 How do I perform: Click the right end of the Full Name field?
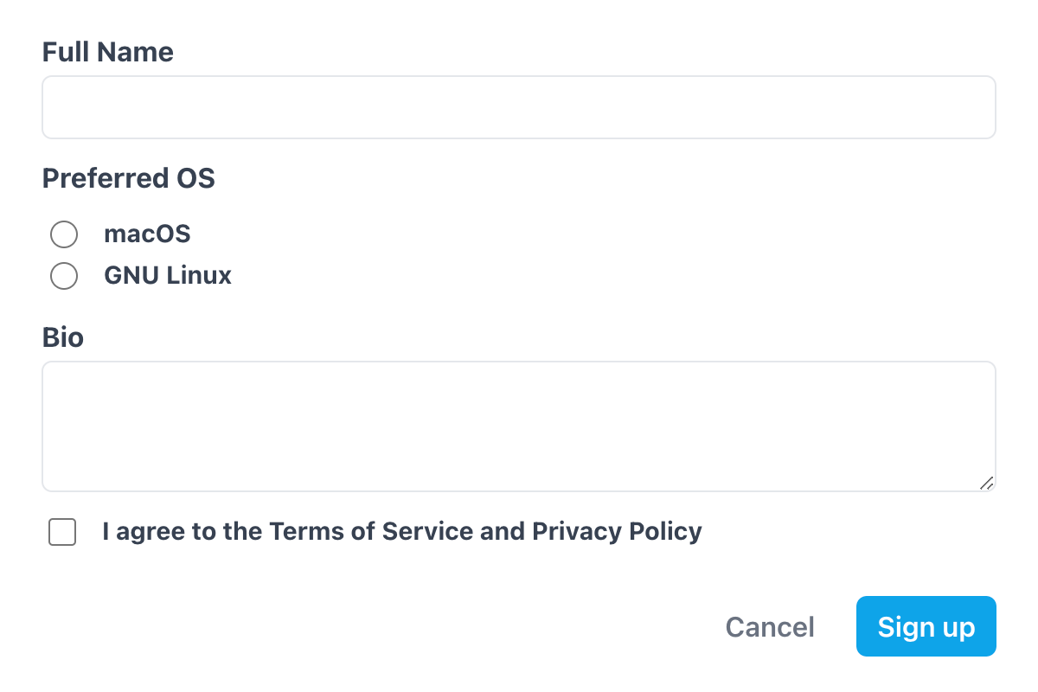[982, 107]
